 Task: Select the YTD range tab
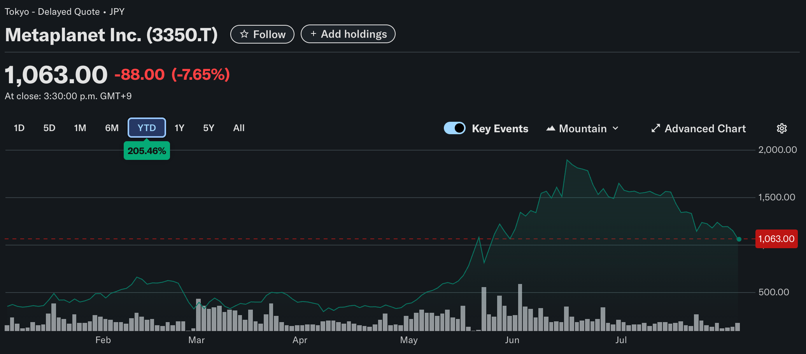pyautogui.click(x=147, y=128)
